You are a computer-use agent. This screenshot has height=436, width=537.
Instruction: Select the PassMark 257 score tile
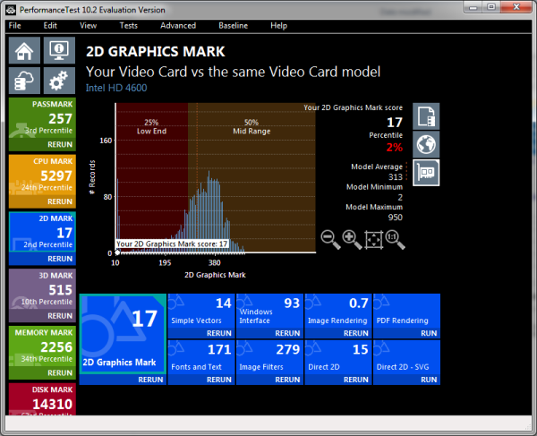[42, 118]
